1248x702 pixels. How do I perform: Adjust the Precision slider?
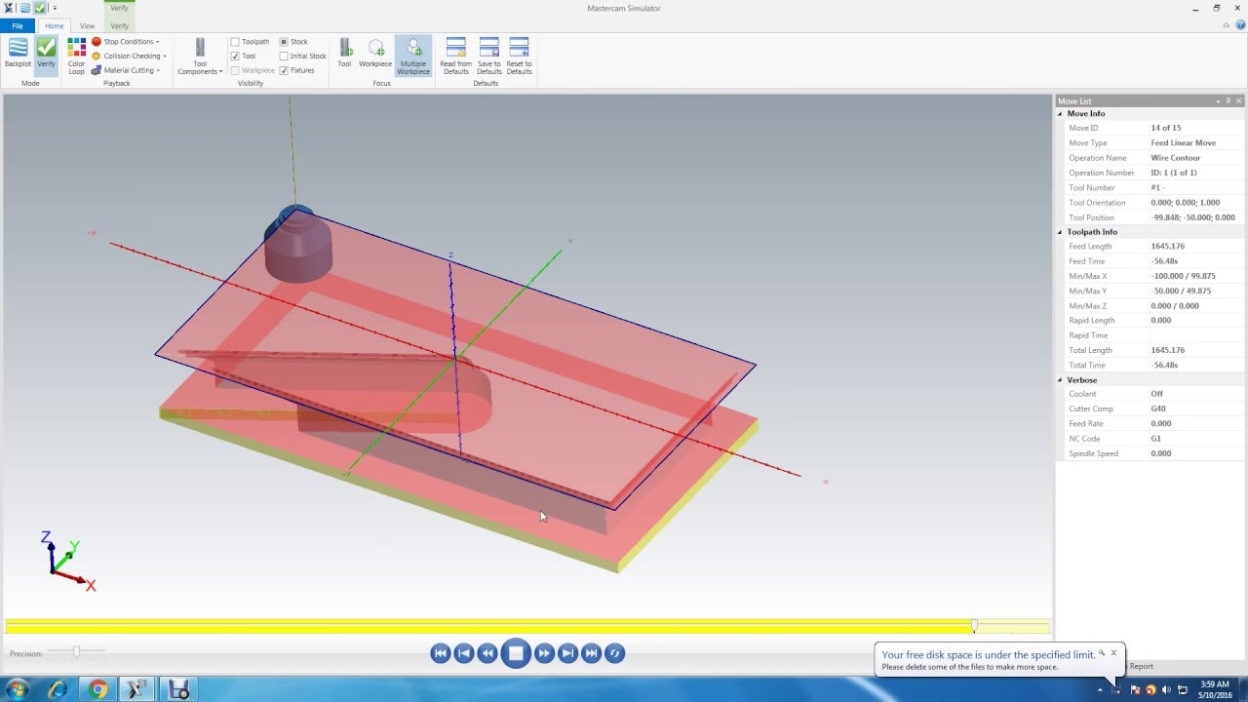[76, 651]
